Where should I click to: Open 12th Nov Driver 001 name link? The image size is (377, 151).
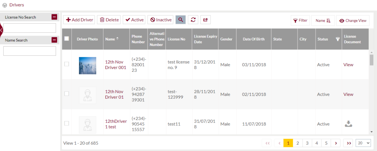coord(115,65)
